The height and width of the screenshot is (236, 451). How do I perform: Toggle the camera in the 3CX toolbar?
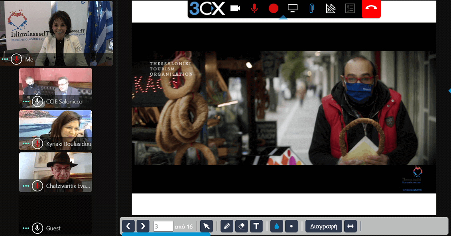pyautogui.click(x=235, y=8)
